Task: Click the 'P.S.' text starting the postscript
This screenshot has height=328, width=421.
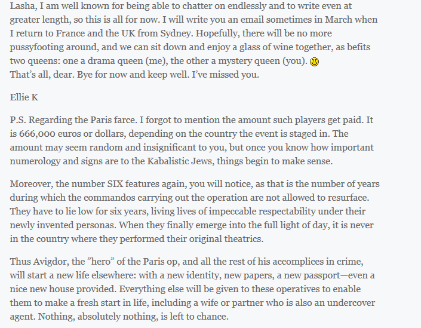Action: coord(18,120)
